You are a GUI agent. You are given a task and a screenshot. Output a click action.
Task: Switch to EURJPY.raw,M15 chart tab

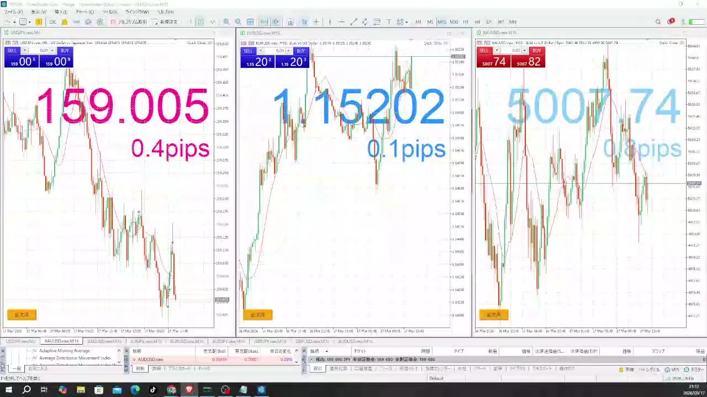tap(146, 341)
